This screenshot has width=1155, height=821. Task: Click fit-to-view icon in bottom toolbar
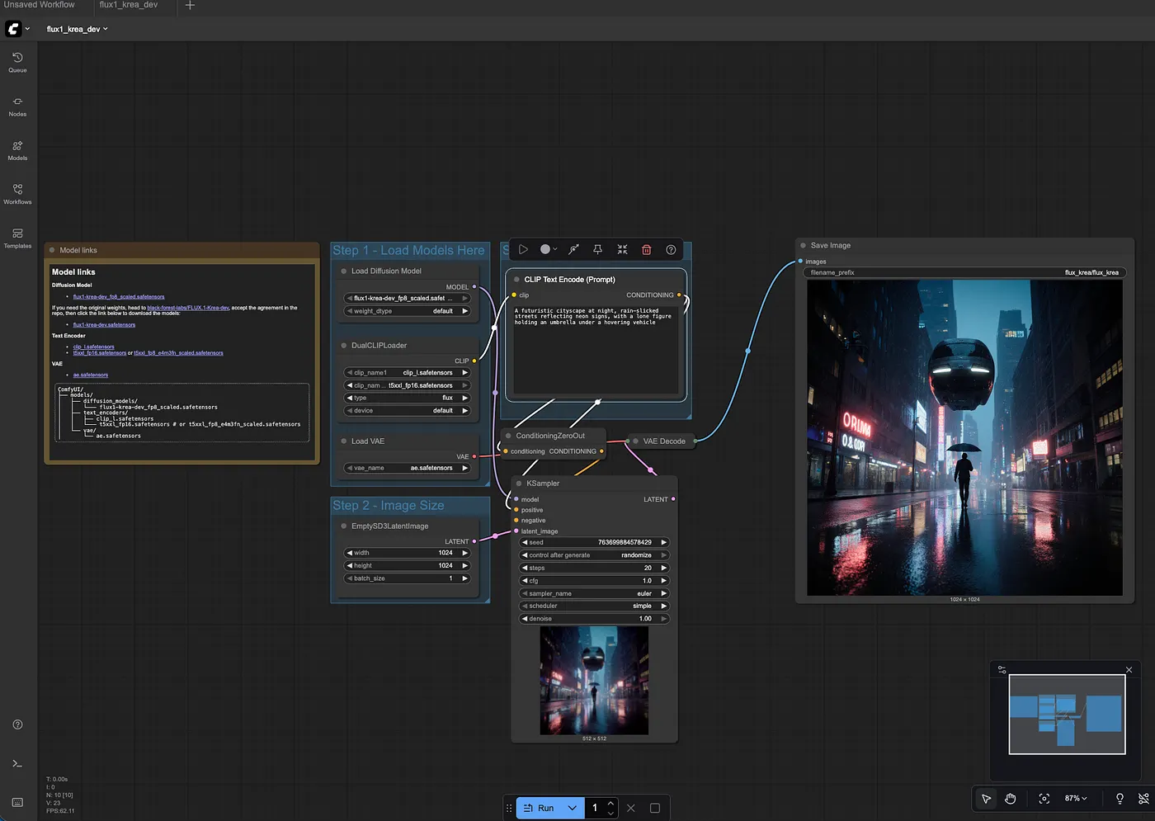pos(1044,798)
